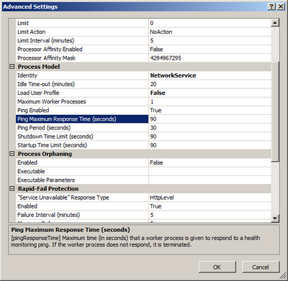Screen dimensions: 288x281
Task: Click the scrollbar down arrow
Action: (x=275, y=218)
